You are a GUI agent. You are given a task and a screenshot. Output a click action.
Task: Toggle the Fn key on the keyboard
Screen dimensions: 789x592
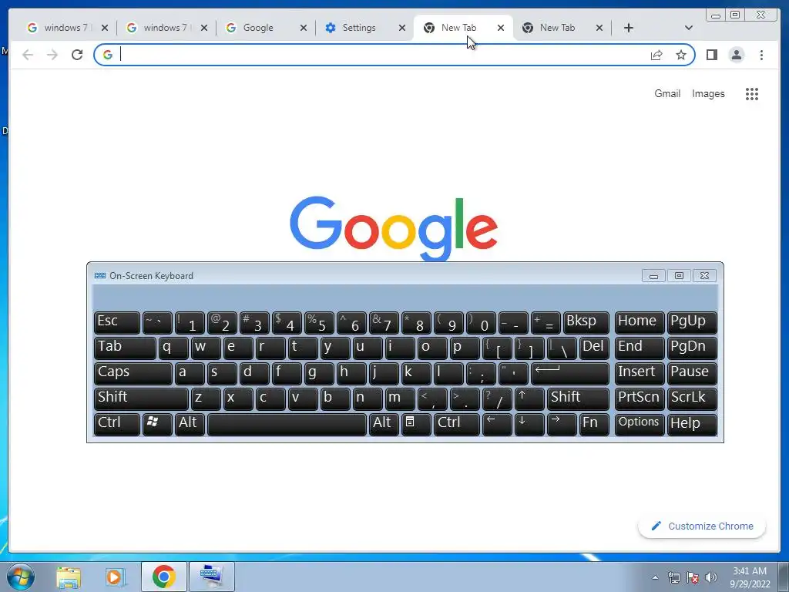point(594,425)
